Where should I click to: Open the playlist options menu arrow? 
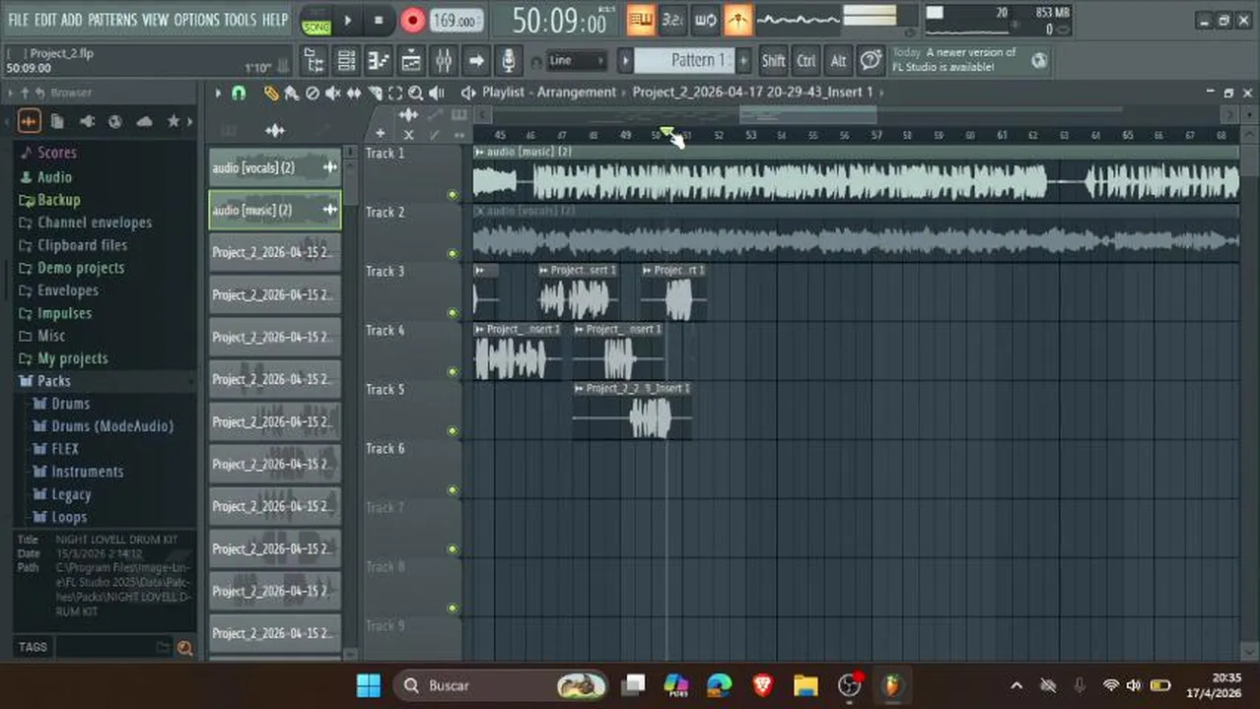(218, 93)
